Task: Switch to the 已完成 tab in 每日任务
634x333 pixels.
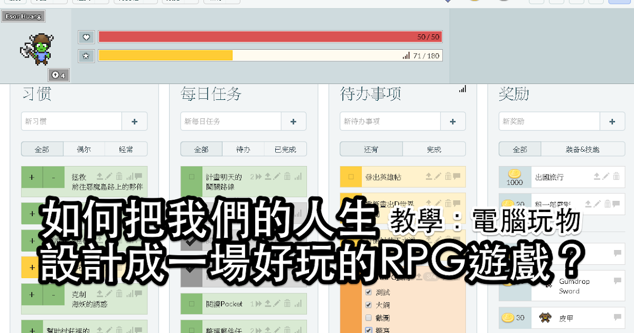Action: pyautogui.click(x=285, y=149)
